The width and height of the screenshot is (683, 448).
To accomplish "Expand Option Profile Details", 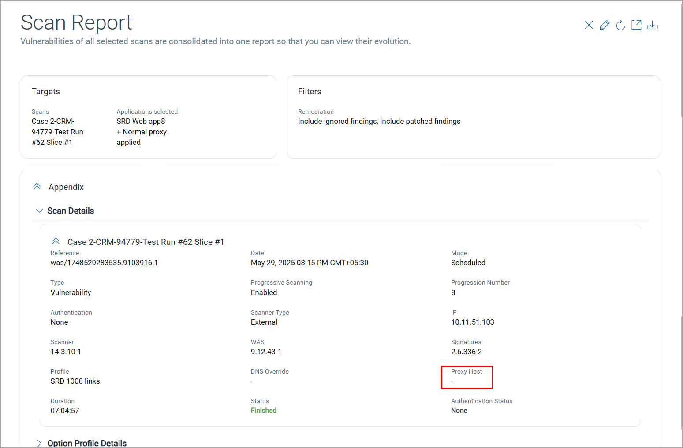I will [39, 443].
